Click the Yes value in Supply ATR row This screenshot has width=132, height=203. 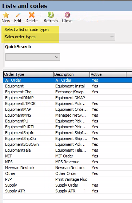[x=95, y=191]
